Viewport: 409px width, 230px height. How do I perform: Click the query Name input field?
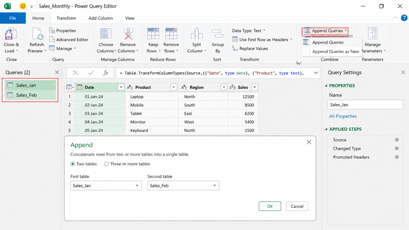click(x=365, y=105)
